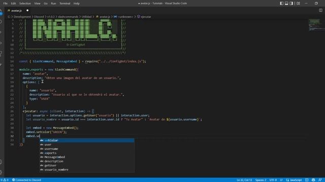Choose getUser suggestion from autocomplete list

pos(87,165)
